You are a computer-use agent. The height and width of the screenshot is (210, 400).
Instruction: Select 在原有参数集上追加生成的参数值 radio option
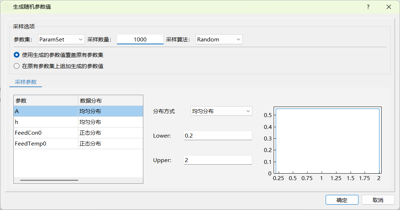pos(17,66)
